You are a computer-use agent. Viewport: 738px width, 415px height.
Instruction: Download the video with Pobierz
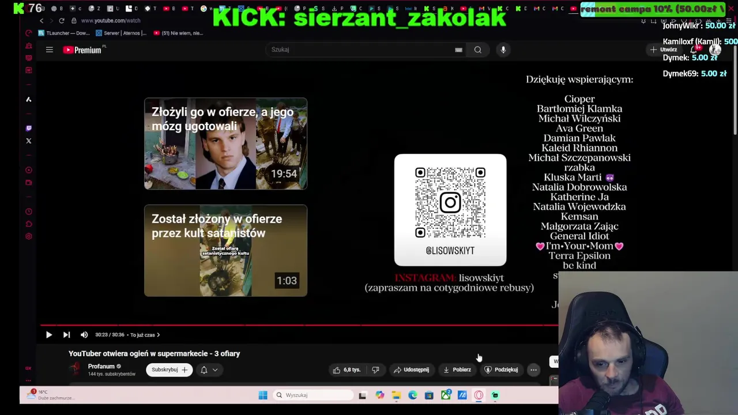pyautogui.click(x=457, y=370)
